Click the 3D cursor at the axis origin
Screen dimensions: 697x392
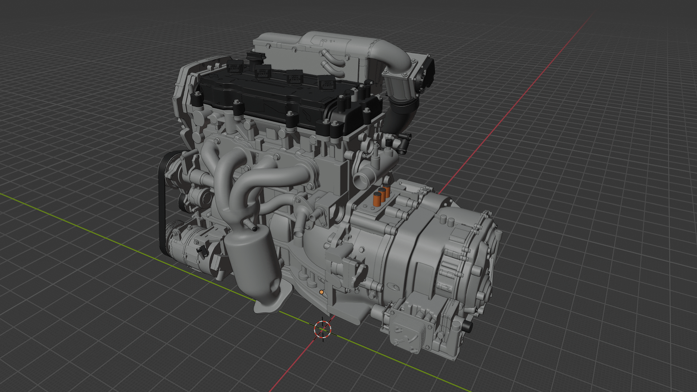[322, 329]
